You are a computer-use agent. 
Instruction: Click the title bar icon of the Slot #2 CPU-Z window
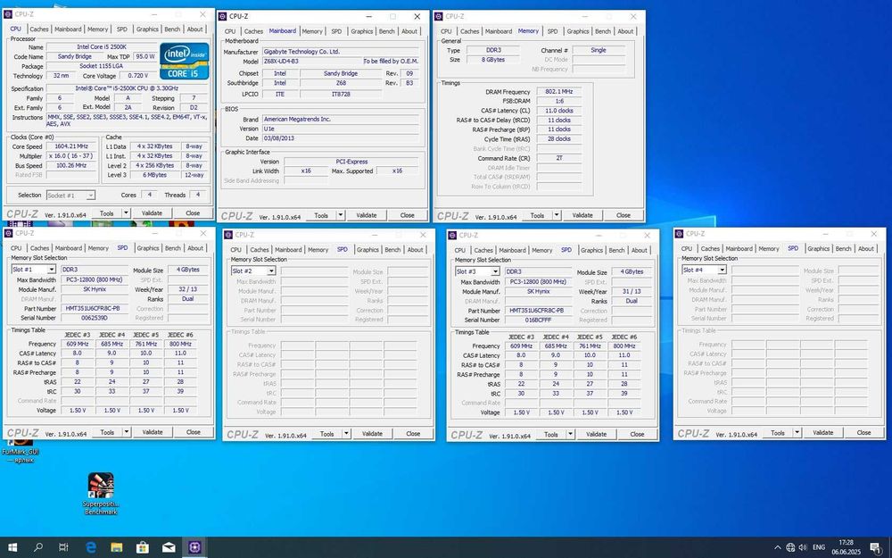(228, 235)
